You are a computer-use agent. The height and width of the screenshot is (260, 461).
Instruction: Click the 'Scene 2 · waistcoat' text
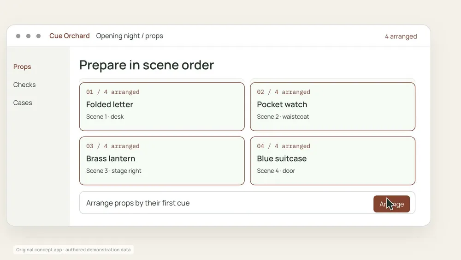[283, 116]
